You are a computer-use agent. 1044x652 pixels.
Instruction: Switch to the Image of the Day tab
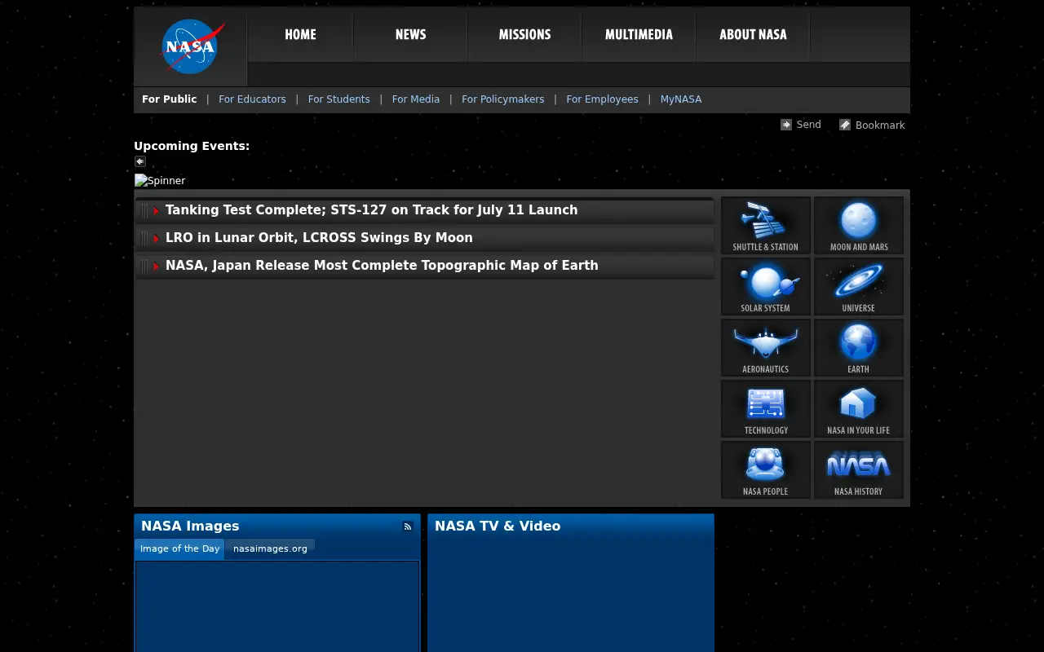click(179, 548)
